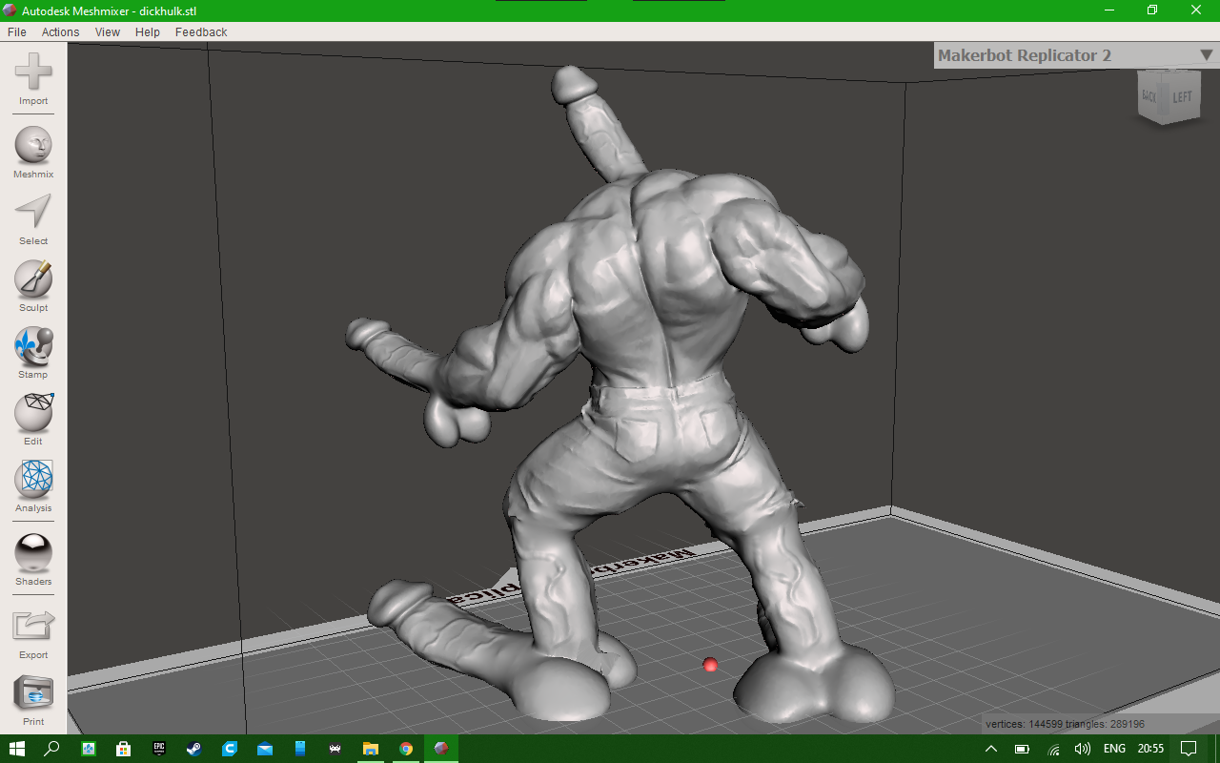Open the File menu
Viewport: 1220px width, 763px height.
coord(16,31)
